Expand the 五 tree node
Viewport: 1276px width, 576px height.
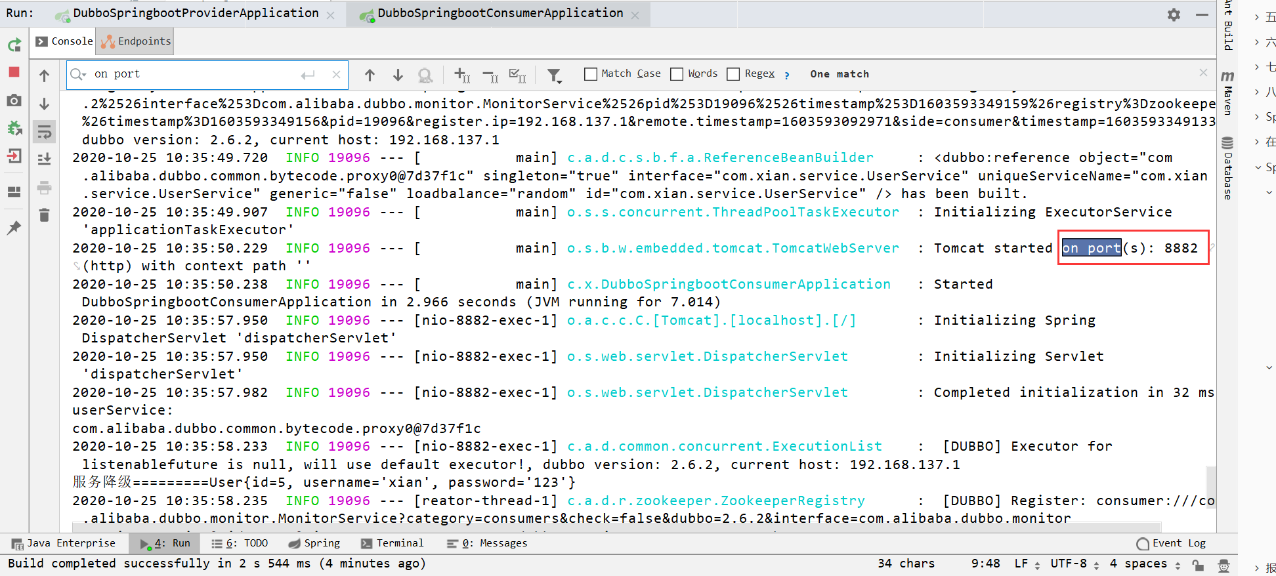tap(1256, 18)
